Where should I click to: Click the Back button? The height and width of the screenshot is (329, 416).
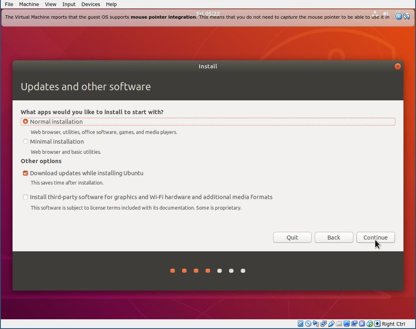click(x=334, y=238)
